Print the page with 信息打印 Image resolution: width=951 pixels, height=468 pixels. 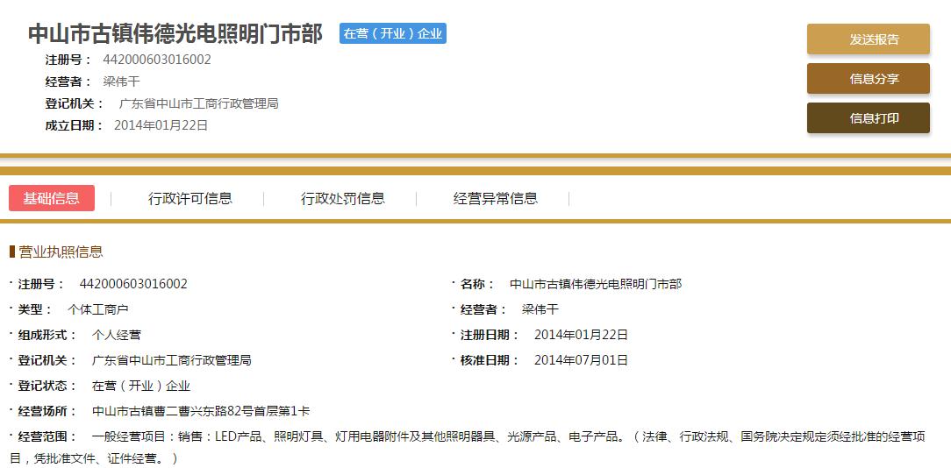coord(868,118)
